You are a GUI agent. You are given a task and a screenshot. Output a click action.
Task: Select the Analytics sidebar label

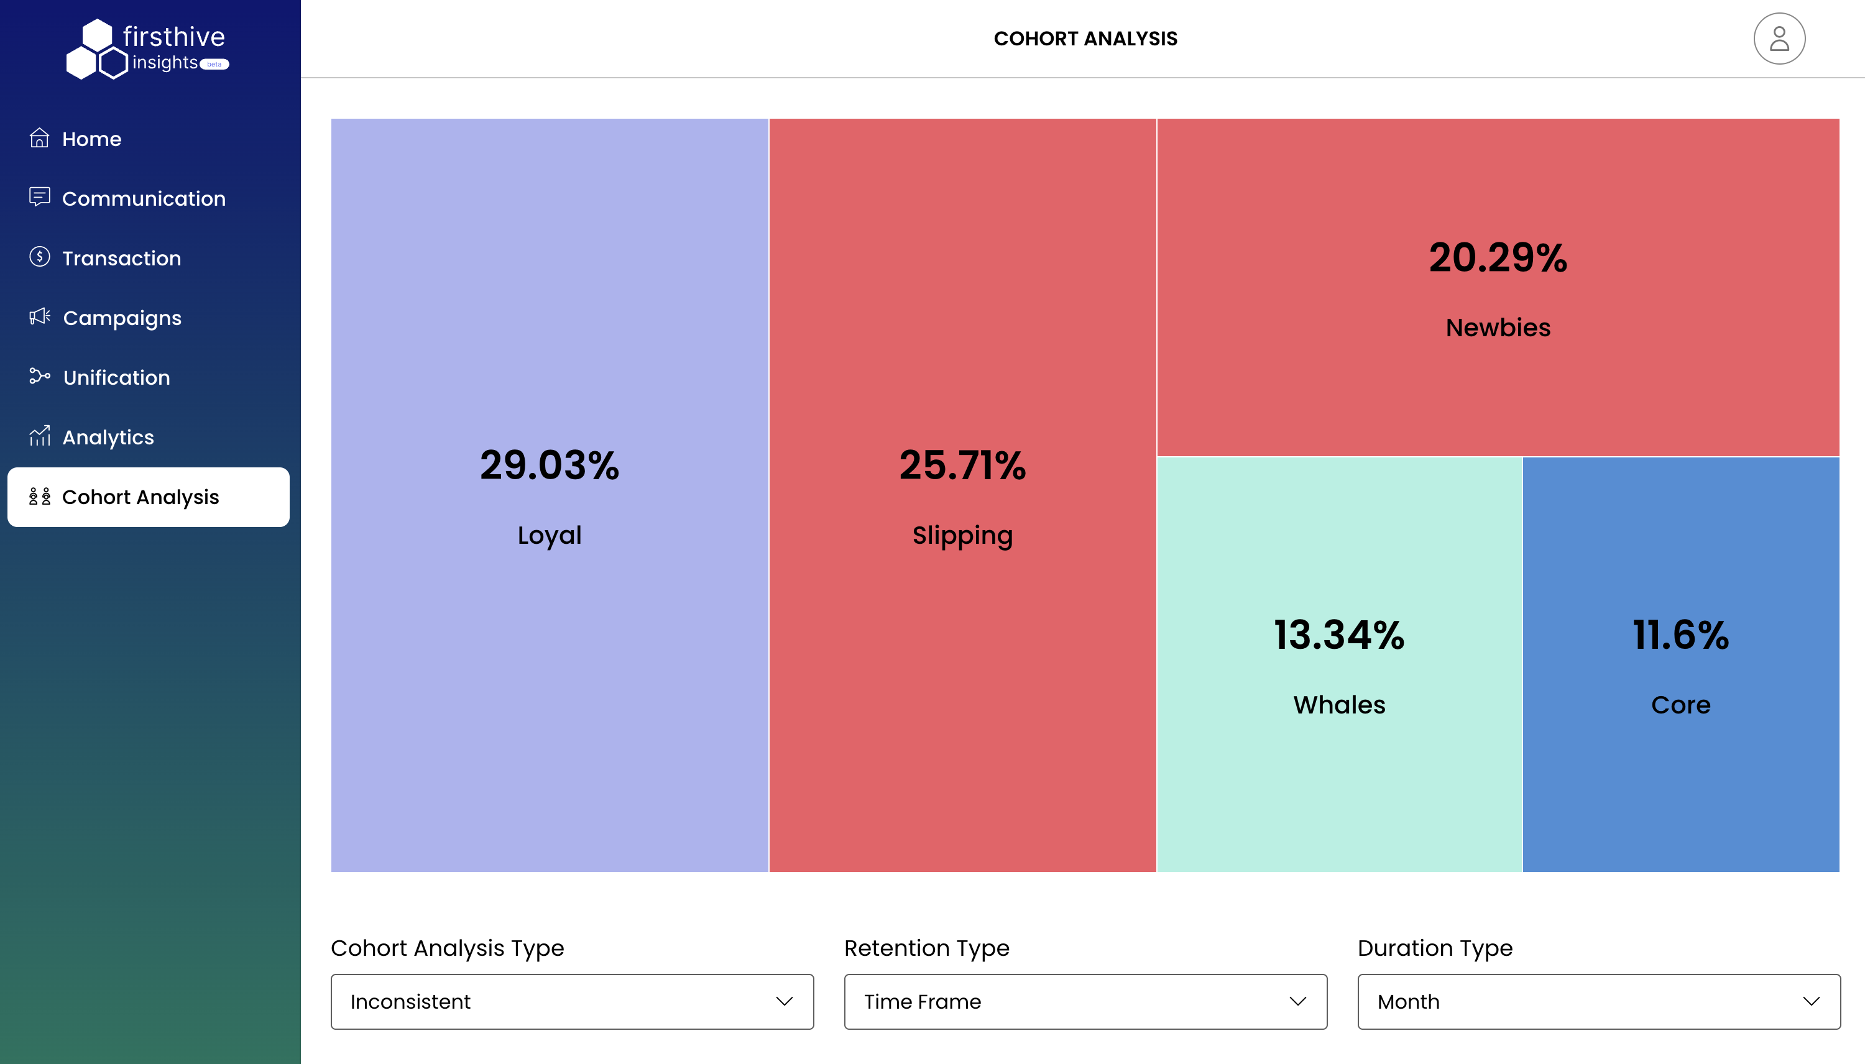(108, 437)
